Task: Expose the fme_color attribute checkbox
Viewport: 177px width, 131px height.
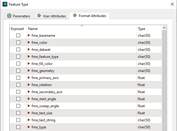Action: tap(18, 43)
